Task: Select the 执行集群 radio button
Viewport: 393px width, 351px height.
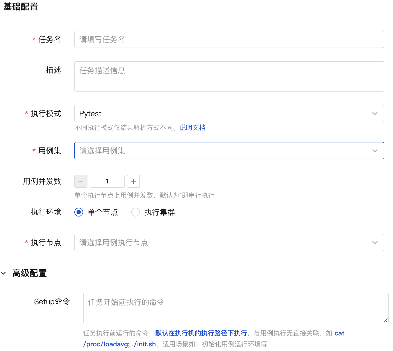Action: click(x=136, y=212)
